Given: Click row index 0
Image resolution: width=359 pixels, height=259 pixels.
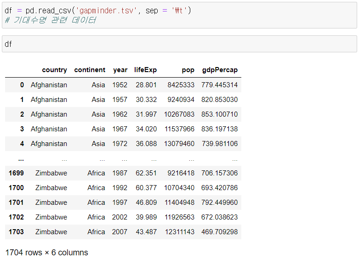Looking at the screenshot, I should coord(22,85).
